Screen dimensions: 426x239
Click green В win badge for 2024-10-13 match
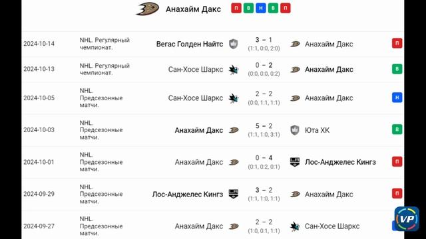397,69
